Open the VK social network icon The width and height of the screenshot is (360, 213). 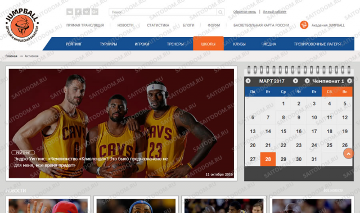pyautogui.click(x=70, y=11)
